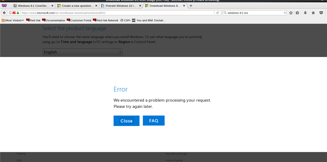Expand the Most Visited bookmarks folder

point(13,20)
